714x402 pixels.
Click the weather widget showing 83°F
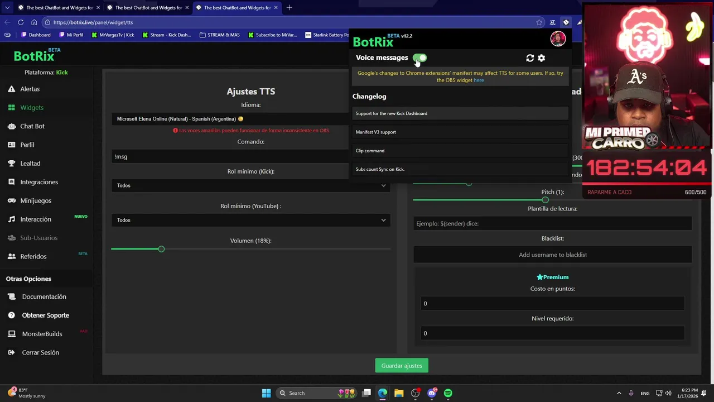[x=27, y=393]
